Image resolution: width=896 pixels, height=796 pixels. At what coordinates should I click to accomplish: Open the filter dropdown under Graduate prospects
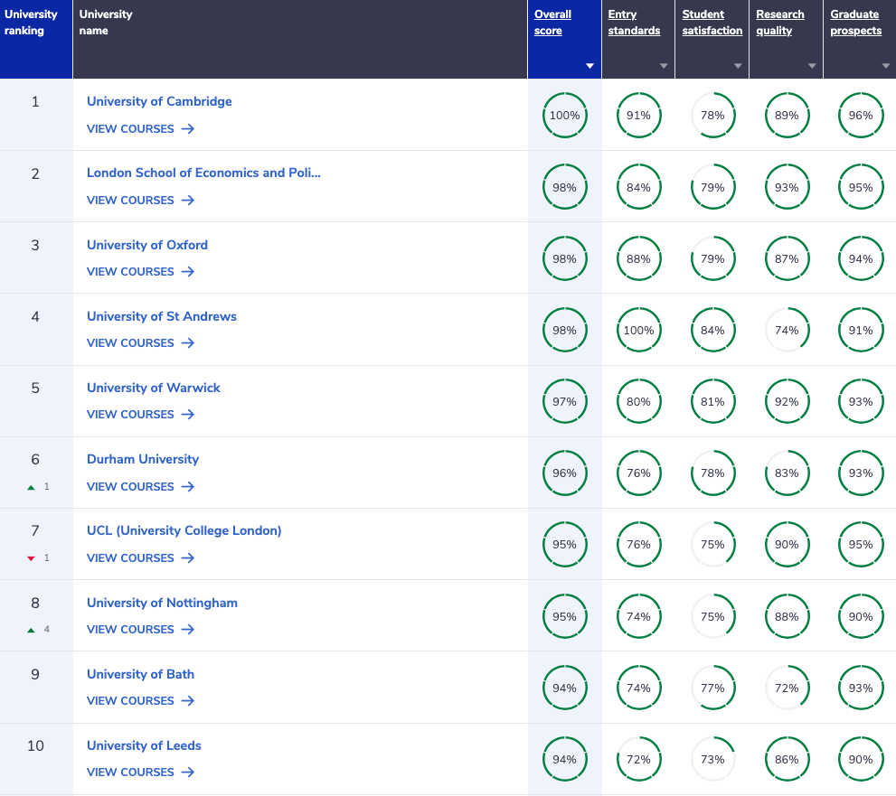pos(886,65)
